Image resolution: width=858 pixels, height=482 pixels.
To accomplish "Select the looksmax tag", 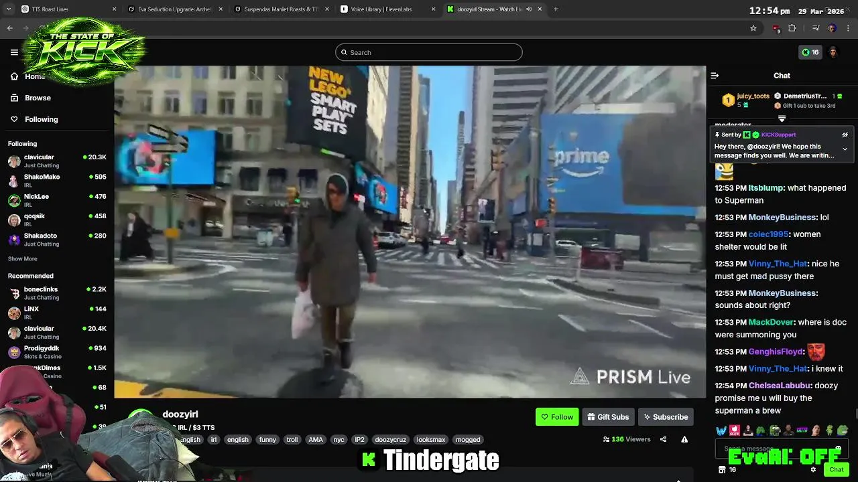I will point(431,440).
